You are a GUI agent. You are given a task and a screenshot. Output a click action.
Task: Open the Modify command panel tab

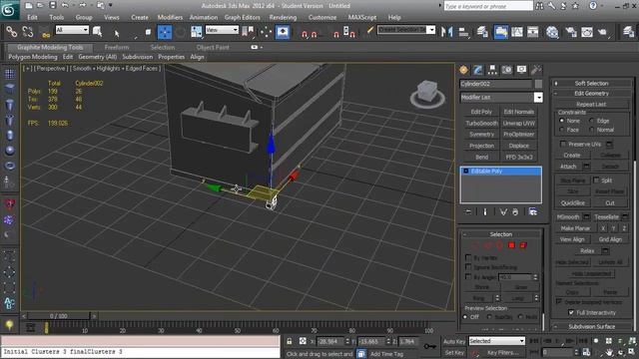click(478, 70)
